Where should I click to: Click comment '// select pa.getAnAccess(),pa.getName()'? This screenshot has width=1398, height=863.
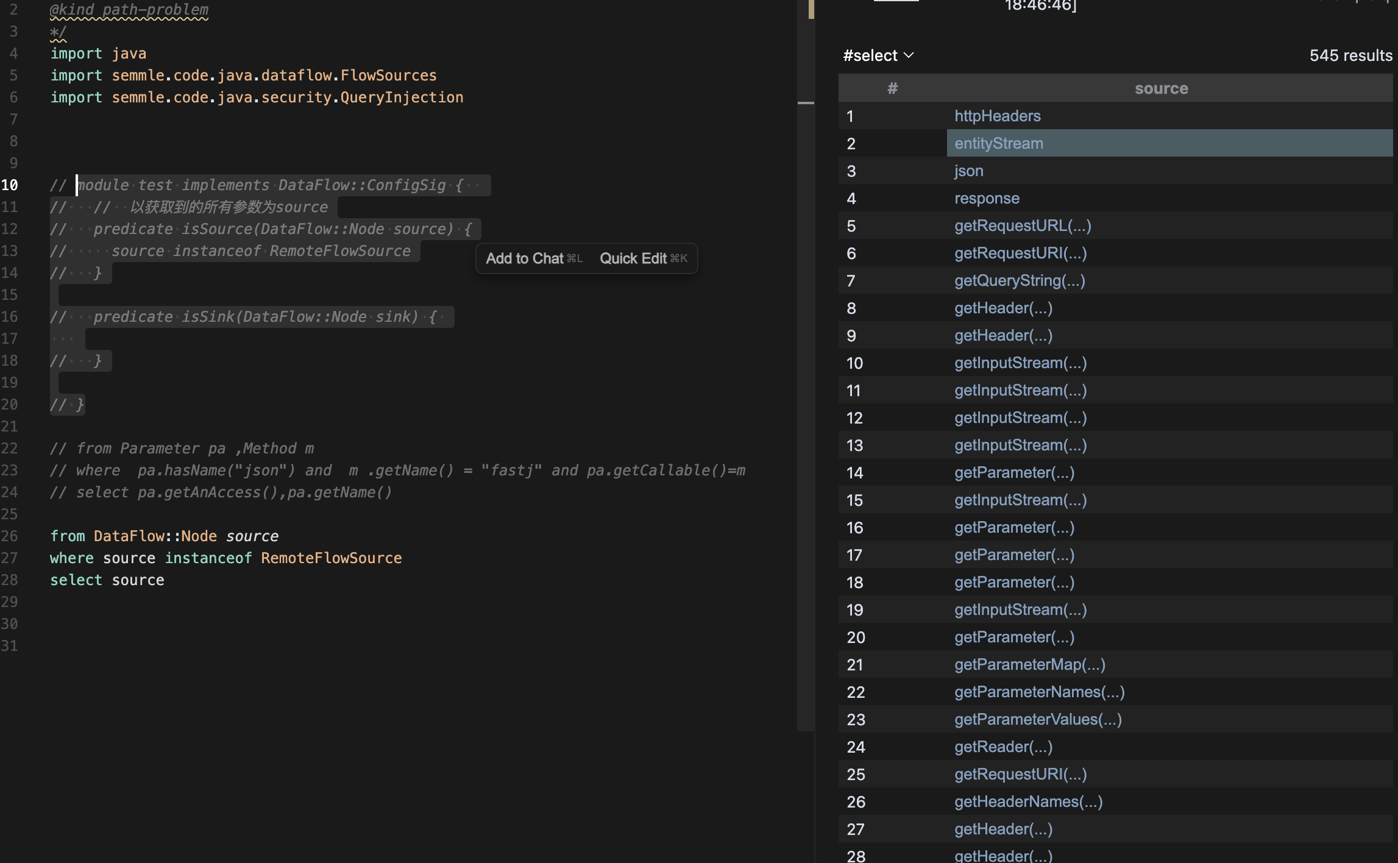point(221,492)
